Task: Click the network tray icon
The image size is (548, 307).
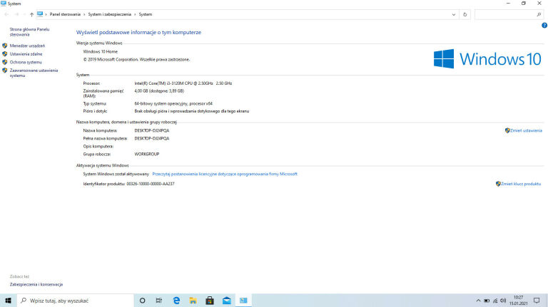Action: pos(495,301)
